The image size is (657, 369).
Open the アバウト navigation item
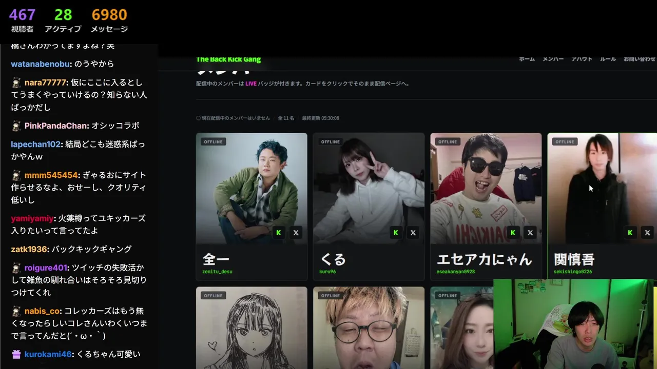tap(582, 59)
